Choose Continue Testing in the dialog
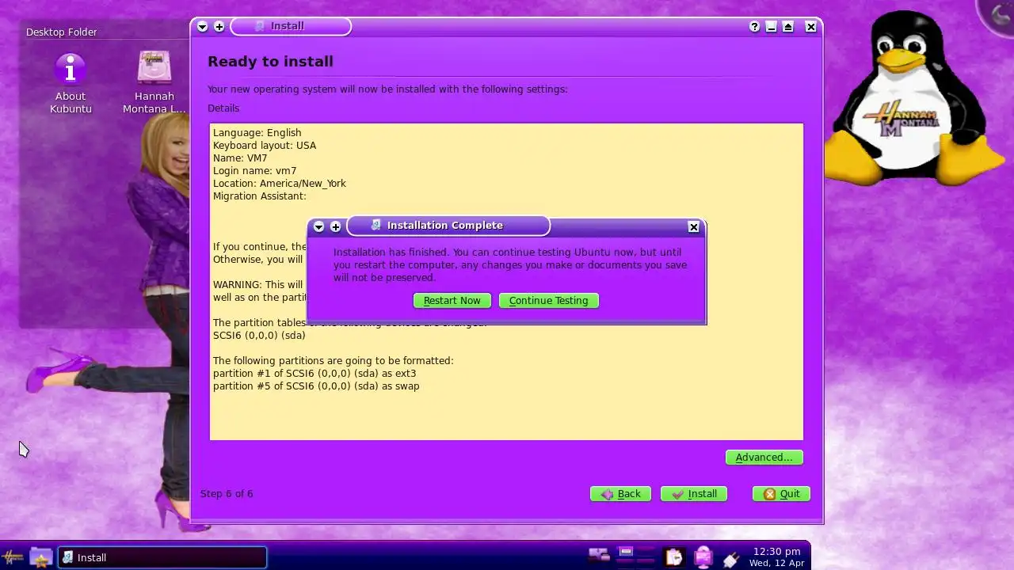The height and width of the screenshot is (570, 1014). [549, 301]
